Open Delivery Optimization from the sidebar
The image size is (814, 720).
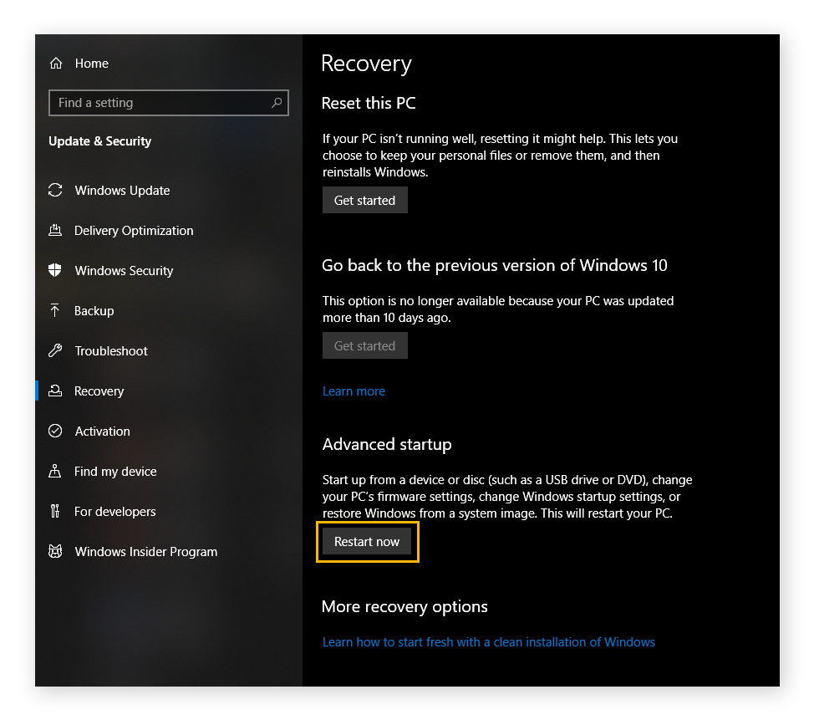[x=54, y=230]
